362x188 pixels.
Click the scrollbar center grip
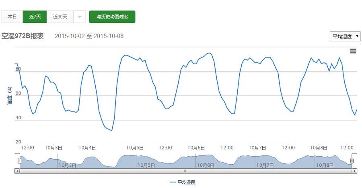pos(186,171)
